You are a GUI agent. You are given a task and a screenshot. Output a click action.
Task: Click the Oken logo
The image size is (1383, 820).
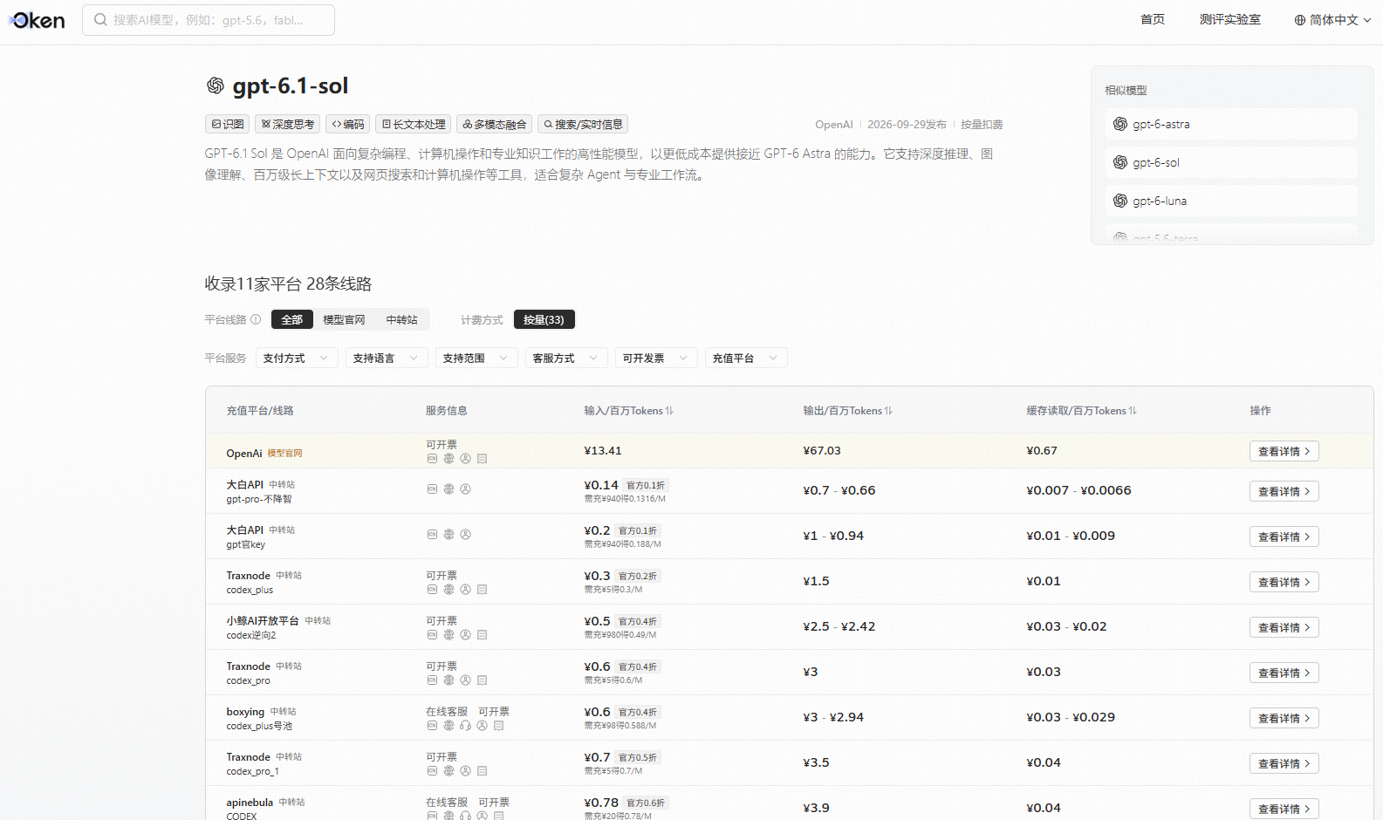[x=38, y=20]
